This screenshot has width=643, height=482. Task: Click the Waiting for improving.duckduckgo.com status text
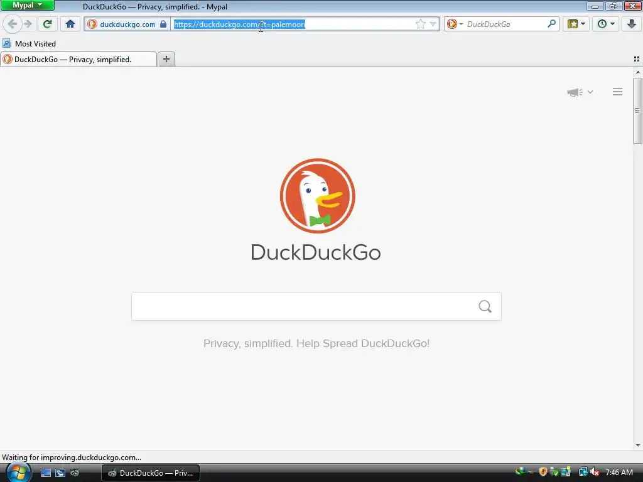(72, 458)
